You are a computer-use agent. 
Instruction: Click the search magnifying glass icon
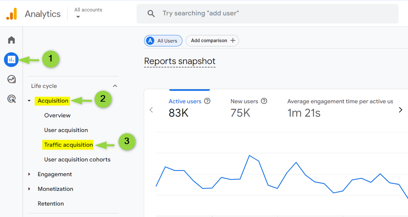coord(151,13)
